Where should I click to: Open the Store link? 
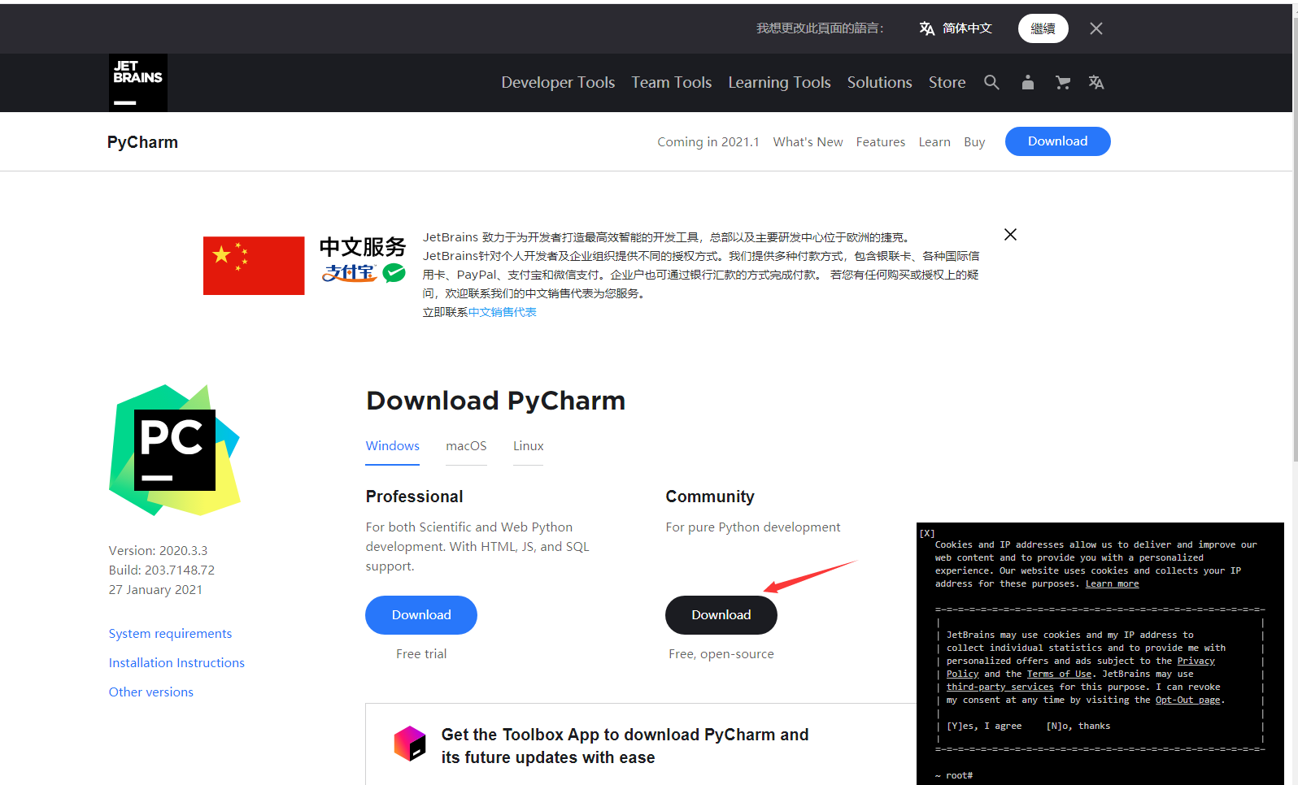(x=947, y=82)
